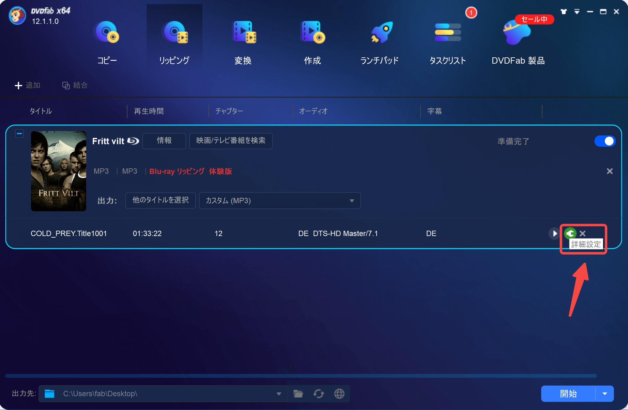
Task: Click the DVDFab mascot logo
Action: tap(17, 16)
